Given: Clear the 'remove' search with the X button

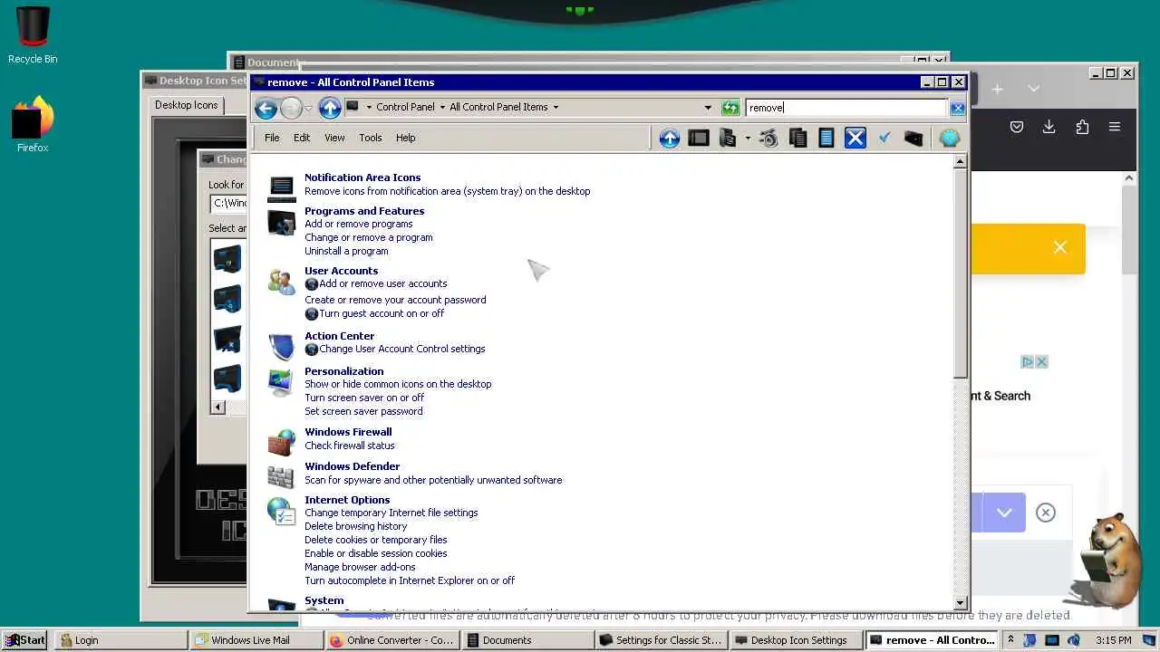Looking at the screenshot, I should (x=957, y=108).
